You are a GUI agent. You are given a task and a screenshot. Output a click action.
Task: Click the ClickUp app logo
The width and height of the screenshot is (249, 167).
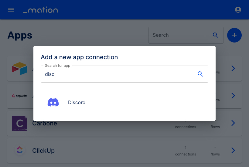(x=20, y=150)
